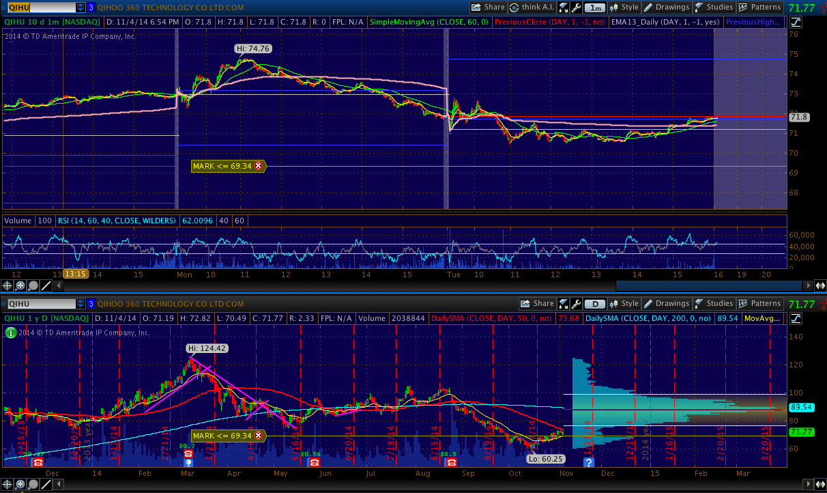This screenshot has width=827, height=493.
Task: Open the Studies menu in lower chart
Action: (x=714, y=304)
